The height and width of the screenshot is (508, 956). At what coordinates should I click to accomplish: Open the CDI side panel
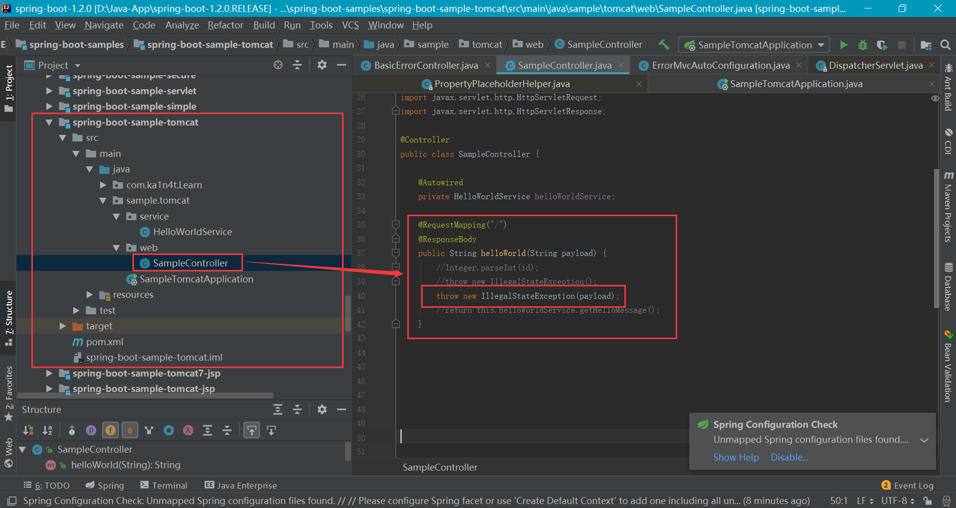948,141
